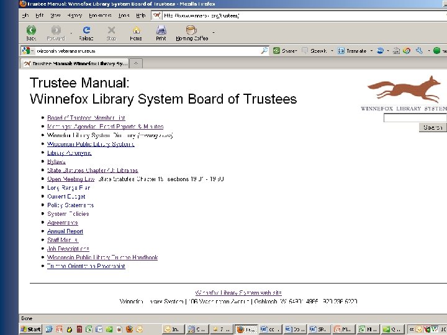
Task: Open Trustee Orientation Powerpoint link
Action: tap(86, 266)
